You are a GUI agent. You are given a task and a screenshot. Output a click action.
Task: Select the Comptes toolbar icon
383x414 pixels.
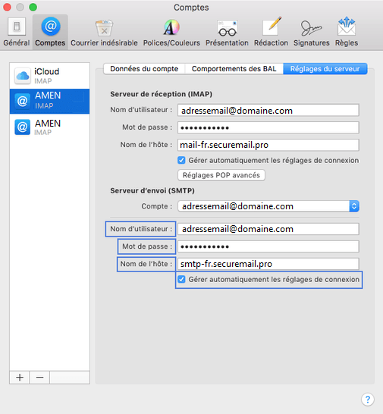tap(50, 32)
